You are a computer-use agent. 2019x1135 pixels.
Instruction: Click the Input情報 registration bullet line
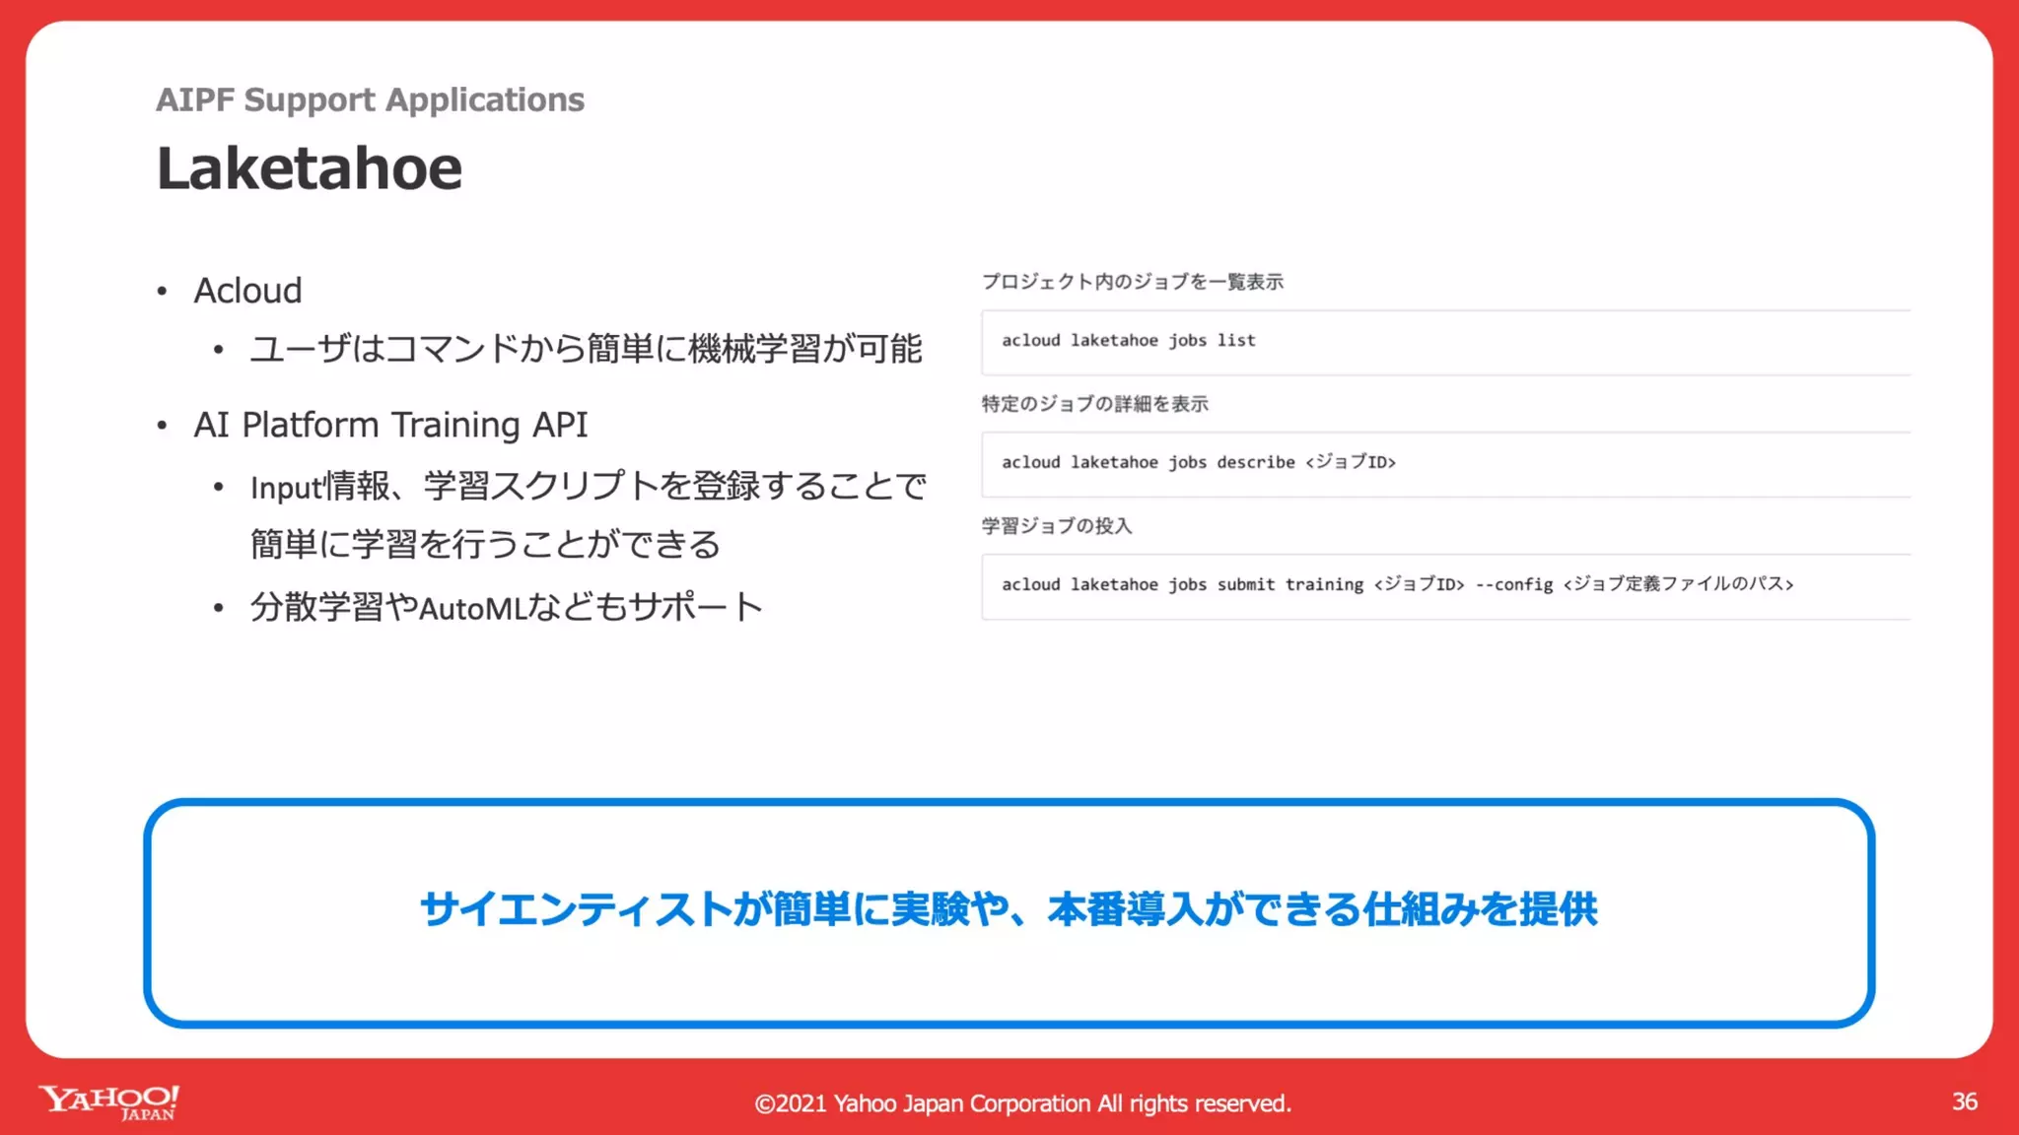[x=588, y=486]
